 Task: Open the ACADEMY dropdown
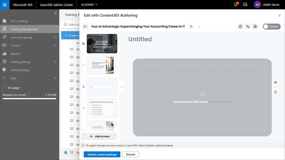click(89, 5)
